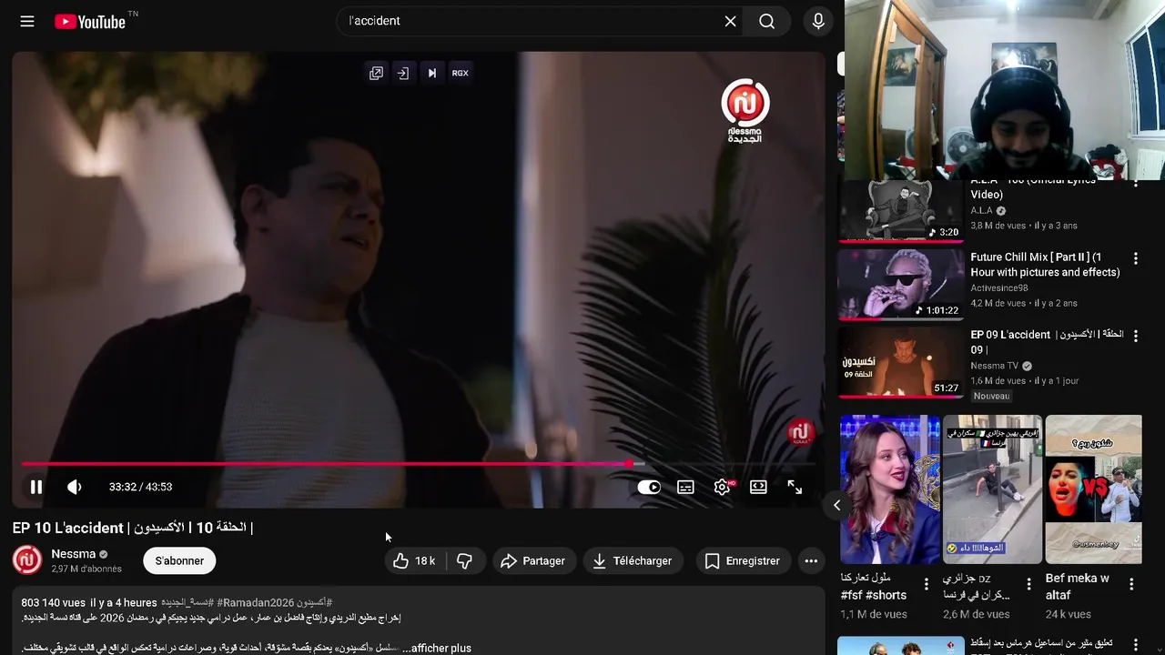Click the Nouveau badge under EP 09

click(991, 396)
